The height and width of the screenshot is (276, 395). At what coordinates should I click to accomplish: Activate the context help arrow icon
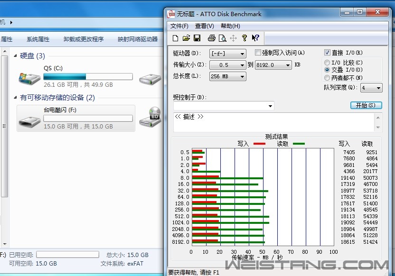pos(255,38)
